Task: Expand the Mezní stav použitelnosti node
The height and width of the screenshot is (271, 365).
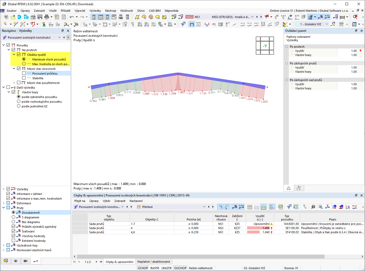Action: (14, 83)
